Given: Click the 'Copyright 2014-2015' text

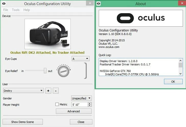Looking at the screenshot, I should click(111, 40).
